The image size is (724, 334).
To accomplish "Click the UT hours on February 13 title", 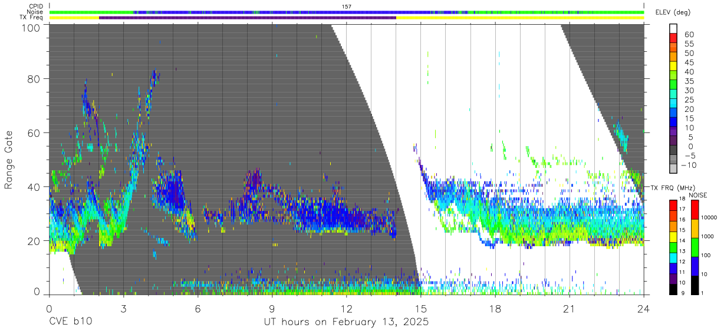I will coord(346,322).
